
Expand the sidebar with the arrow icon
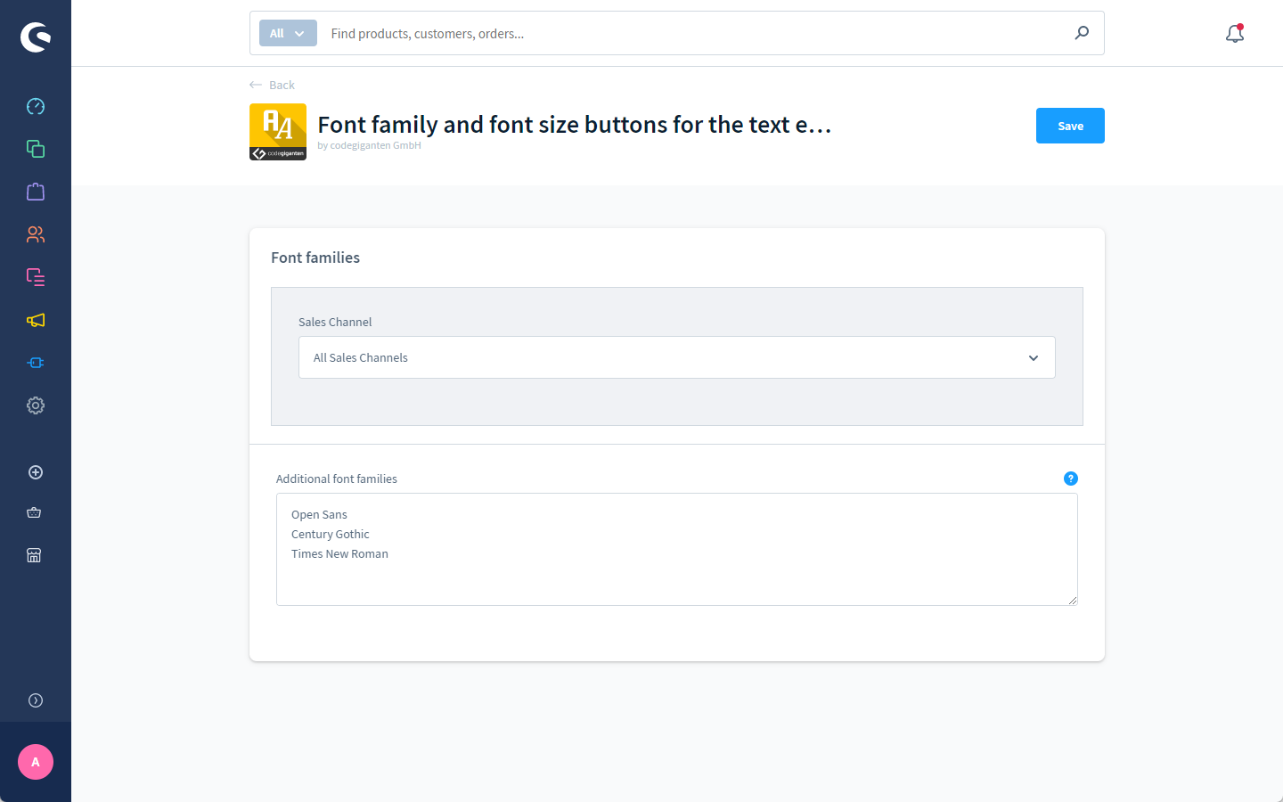tap(36, 700)
